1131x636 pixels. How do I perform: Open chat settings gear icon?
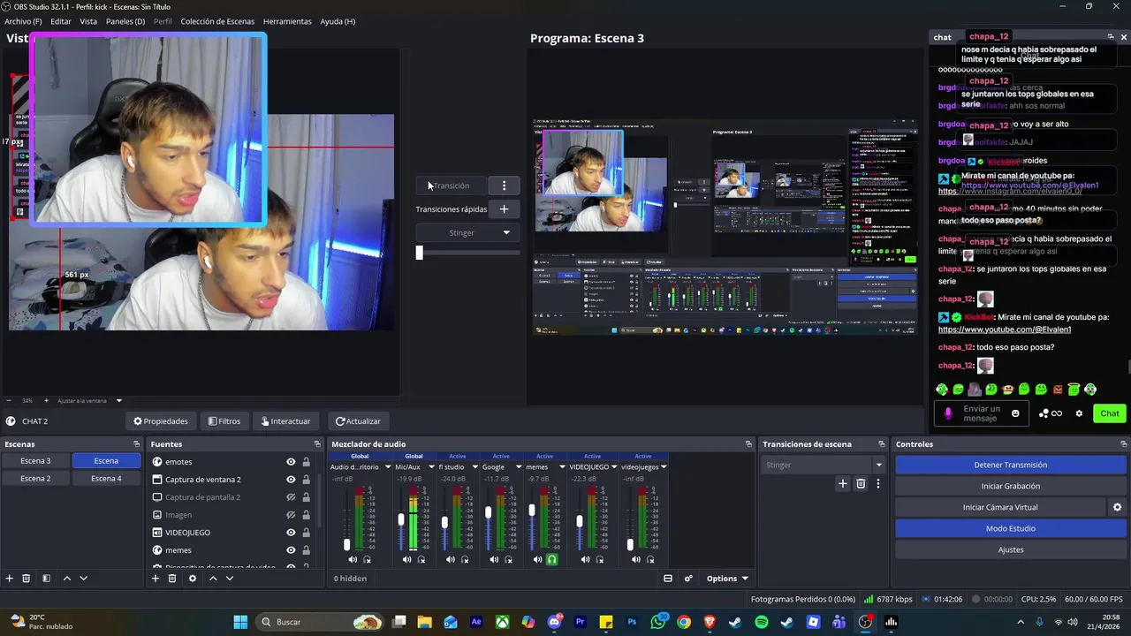pyautogui.click(x=1079, y=413)
